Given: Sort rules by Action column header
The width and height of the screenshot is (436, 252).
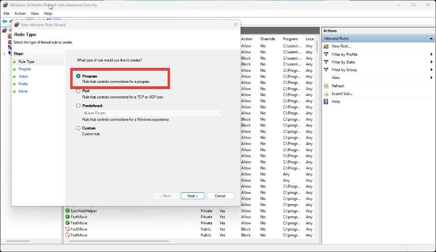Looking at the screenshot, I should [x=247, y=39].
